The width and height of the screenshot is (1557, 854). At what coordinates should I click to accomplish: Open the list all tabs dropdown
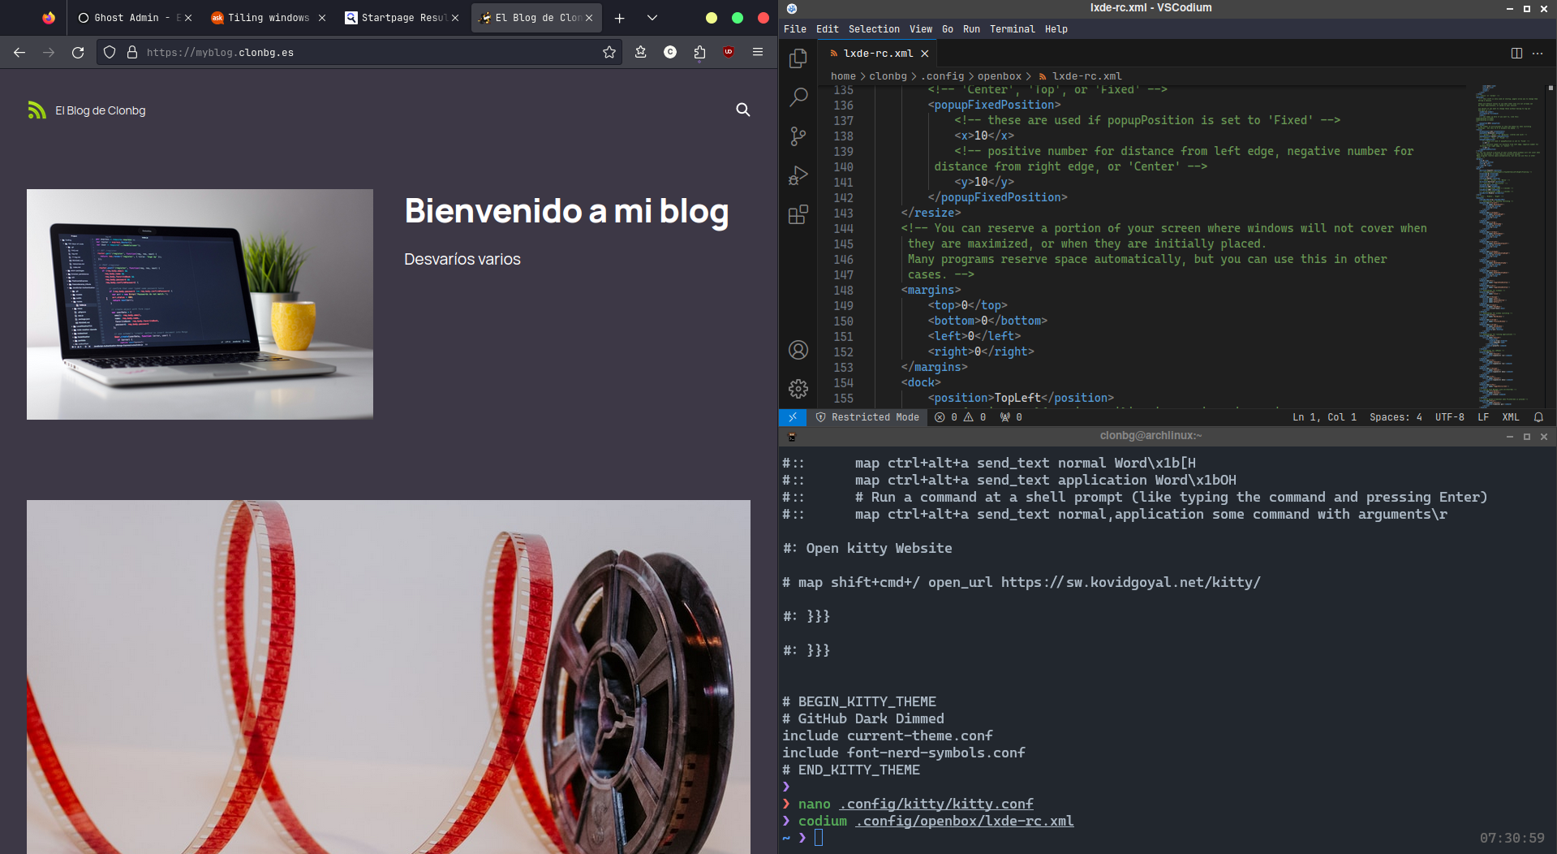point(652,18)
